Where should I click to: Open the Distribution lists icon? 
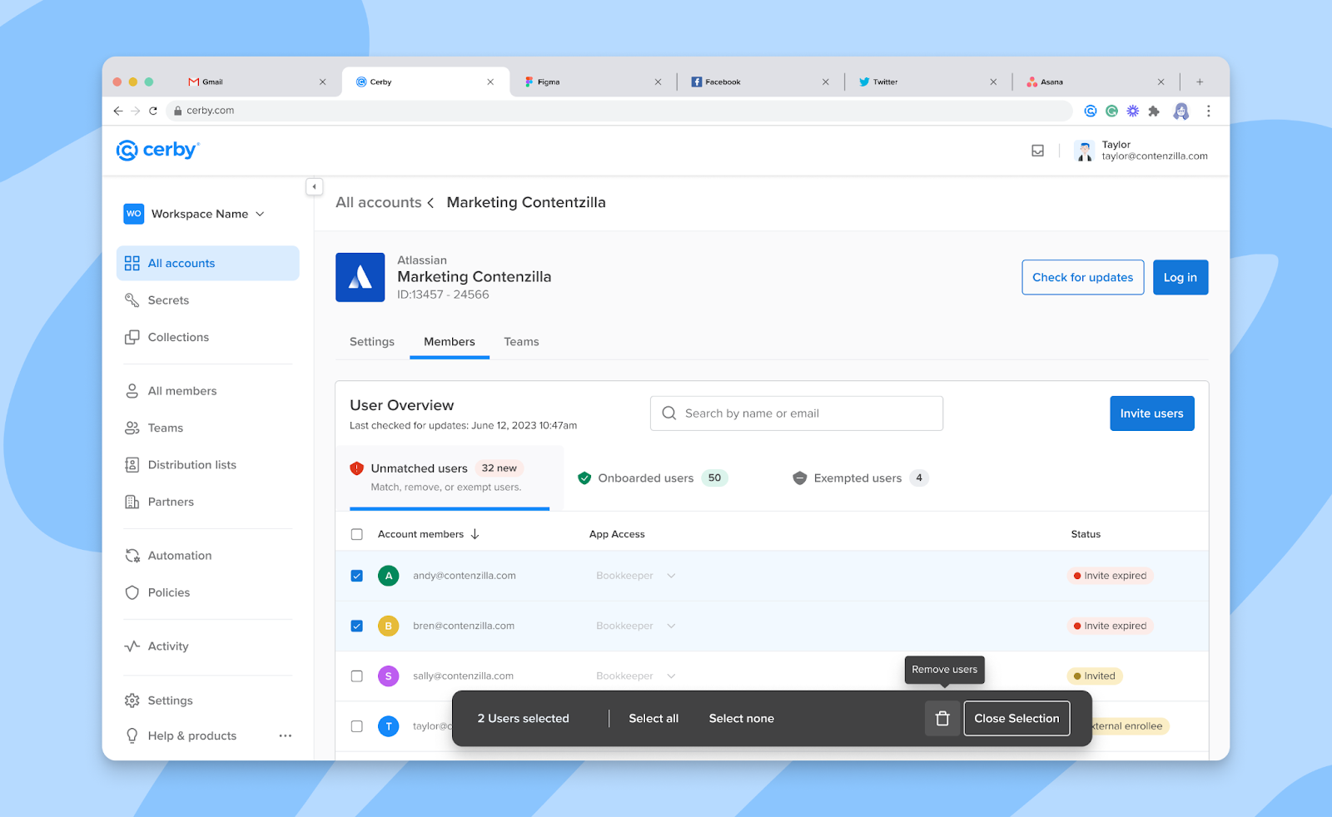132,465
